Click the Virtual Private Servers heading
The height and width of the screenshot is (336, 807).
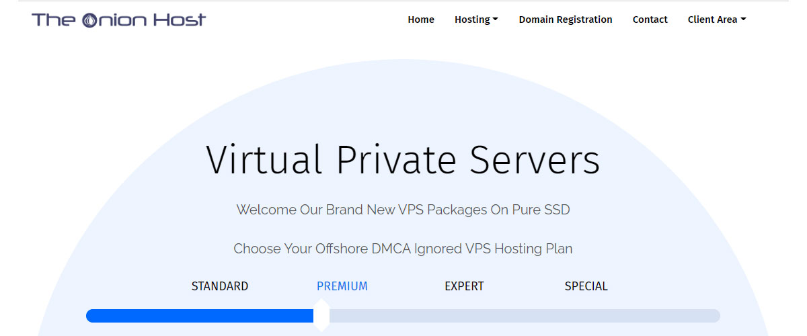(403, 160)
